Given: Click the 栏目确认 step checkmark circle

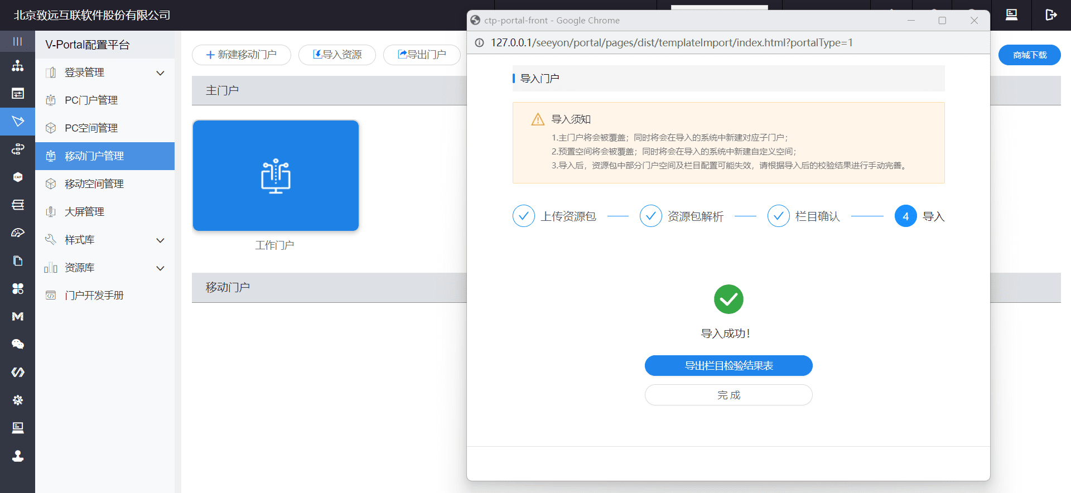Looking at the screenshot, I should click(x=779, y=216).
